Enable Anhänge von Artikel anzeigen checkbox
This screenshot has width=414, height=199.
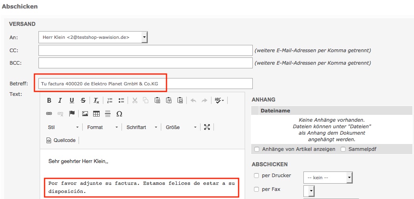tap(257, 149)
